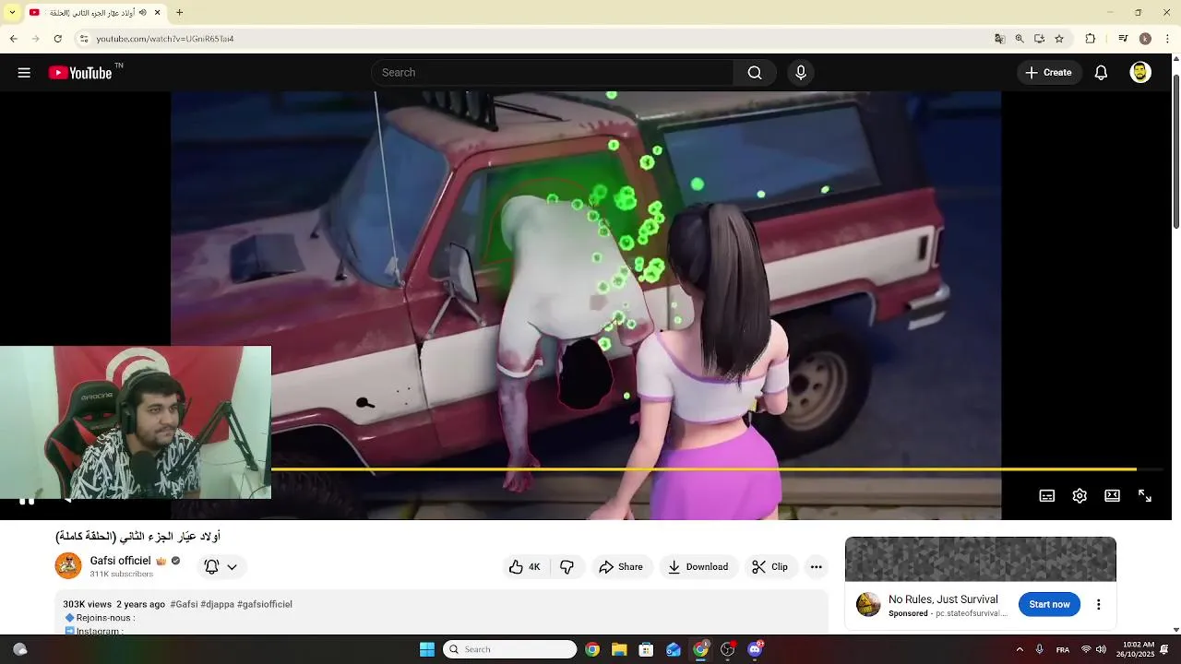Open a new browser tab

click(180, 13)
